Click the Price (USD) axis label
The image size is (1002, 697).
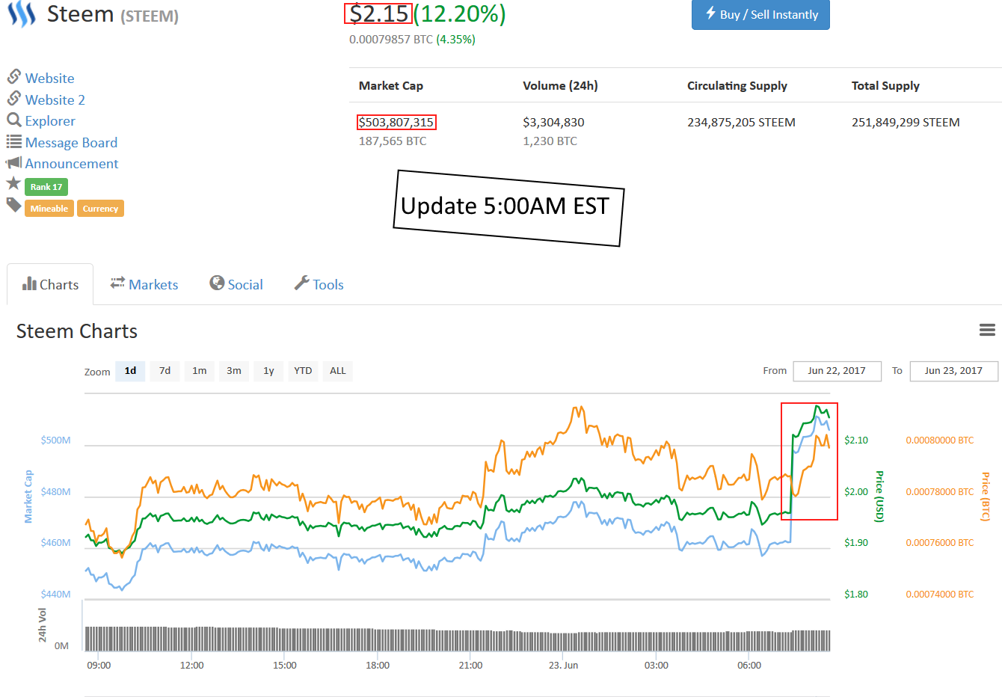879,497
